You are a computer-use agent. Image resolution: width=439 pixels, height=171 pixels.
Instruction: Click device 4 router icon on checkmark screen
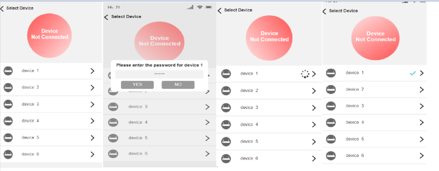click(331, 123)
